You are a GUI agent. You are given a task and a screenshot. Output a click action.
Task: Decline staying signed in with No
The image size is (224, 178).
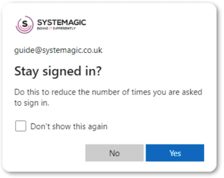click(115, 153)
